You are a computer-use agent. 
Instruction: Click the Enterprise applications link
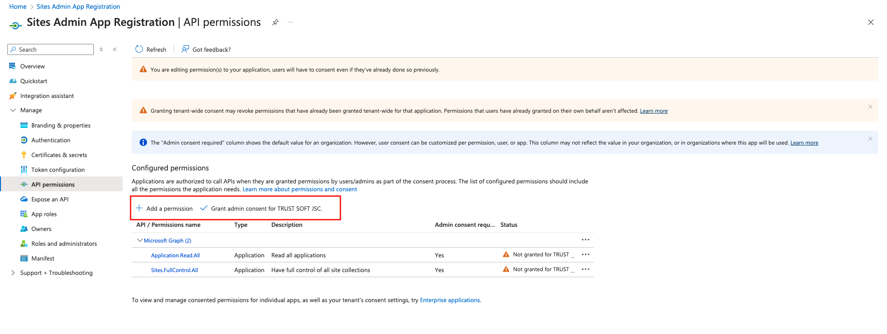click(450, 300)
